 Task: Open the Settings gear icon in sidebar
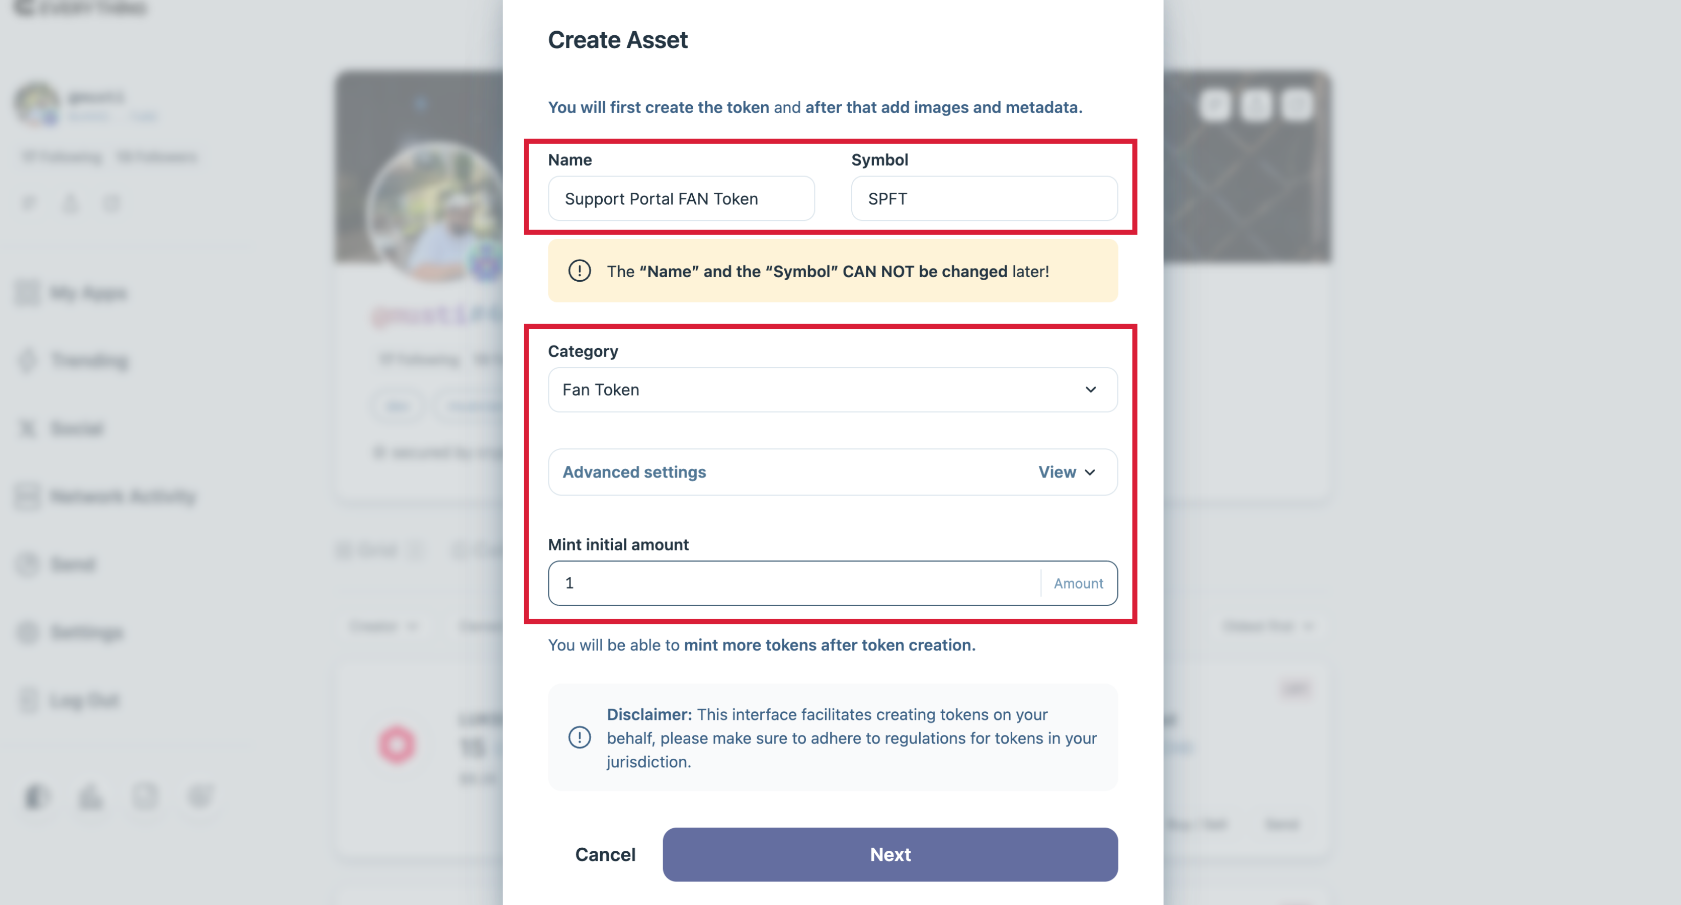pos(28,632)
